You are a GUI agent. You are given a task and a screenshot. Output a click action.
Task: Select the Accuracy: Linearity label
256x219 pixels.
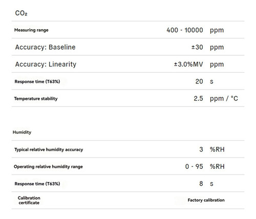(46, 64)
